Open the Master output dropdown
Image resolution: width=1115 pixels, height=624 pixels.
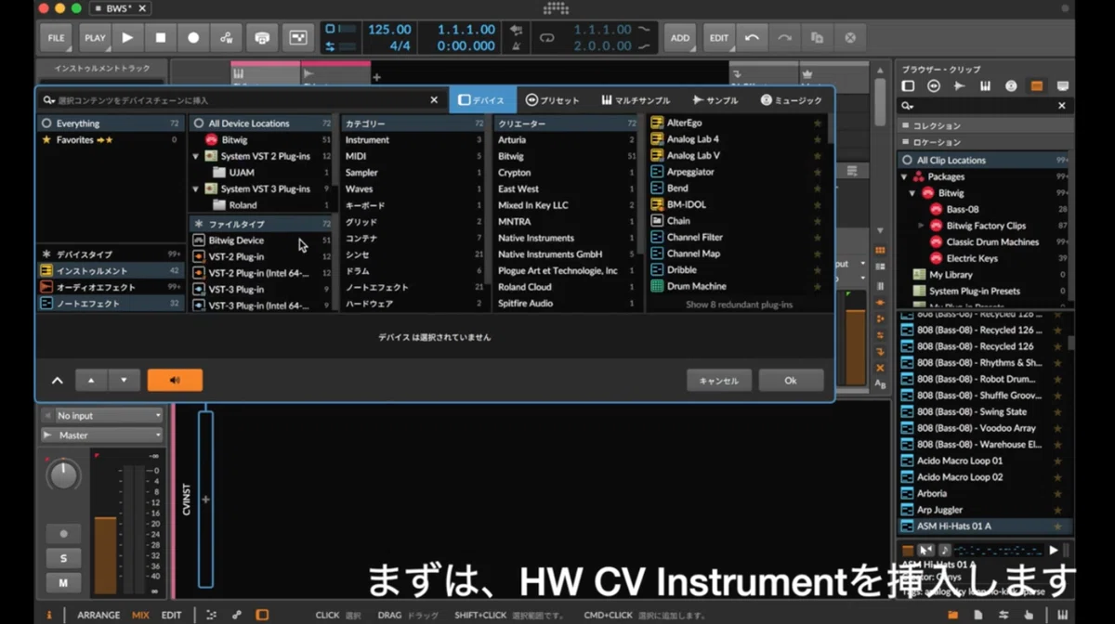(101, 435)
